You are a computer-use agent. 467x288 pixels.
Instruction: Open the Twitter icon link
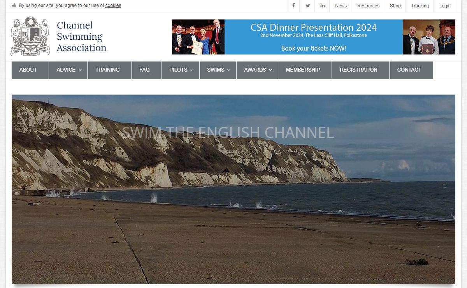[308, 6]
